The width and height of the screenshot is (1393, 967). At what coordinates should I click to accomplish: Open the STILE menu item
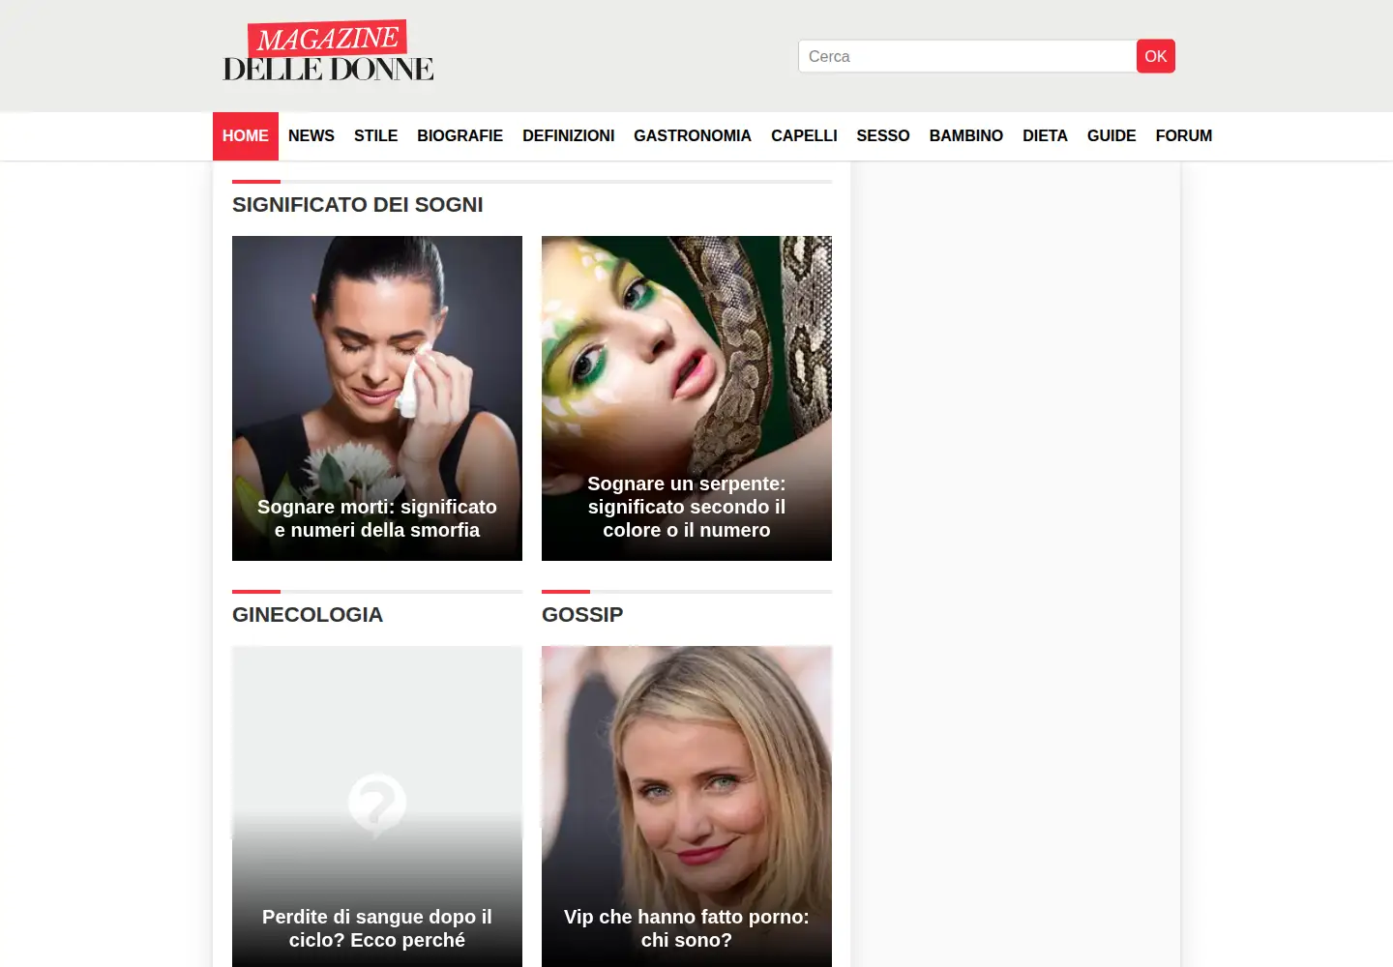click(x=375, y=136)
